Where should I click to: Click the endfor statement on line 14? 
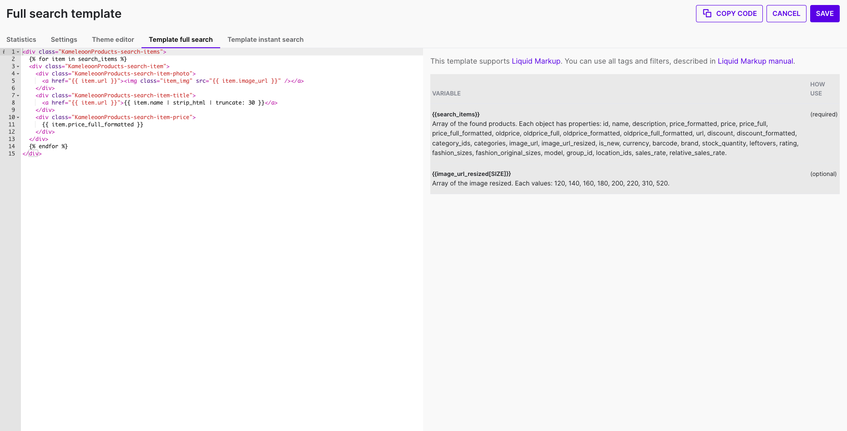(49, 146)
